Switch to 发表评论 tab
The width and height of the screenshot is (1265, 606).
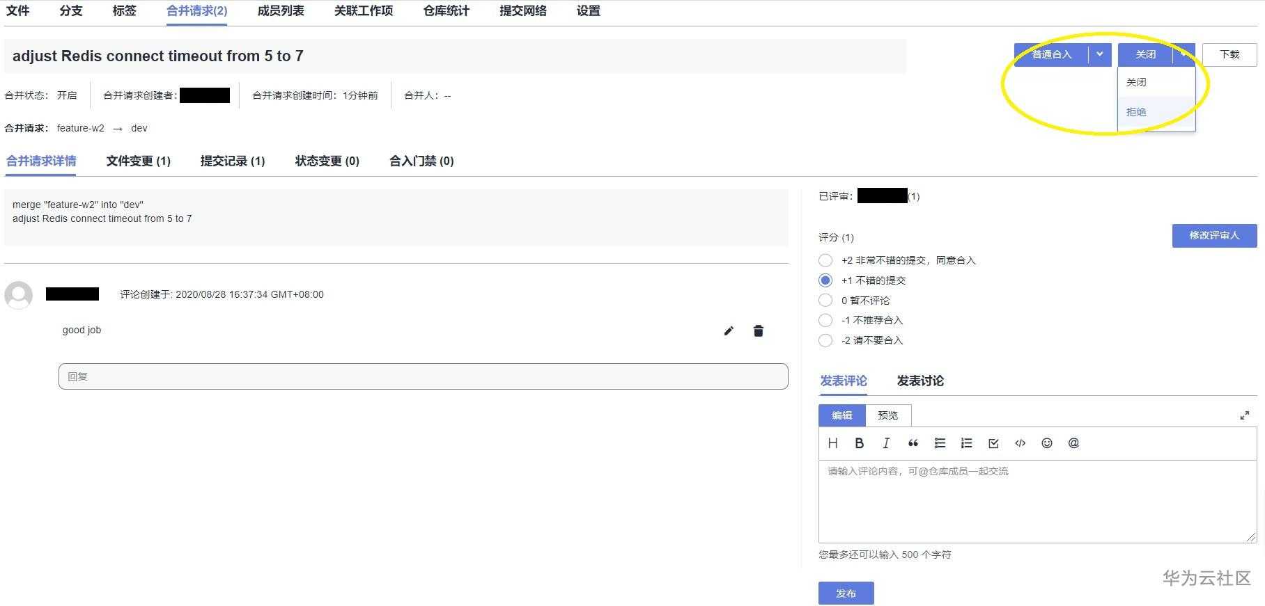[x=844, y=381]
